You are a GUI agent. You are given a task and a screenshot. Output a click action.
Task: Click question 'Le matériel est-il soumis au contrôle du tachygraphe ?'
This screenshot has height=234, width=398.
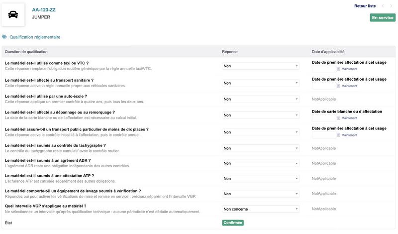(x=55, y=145)
